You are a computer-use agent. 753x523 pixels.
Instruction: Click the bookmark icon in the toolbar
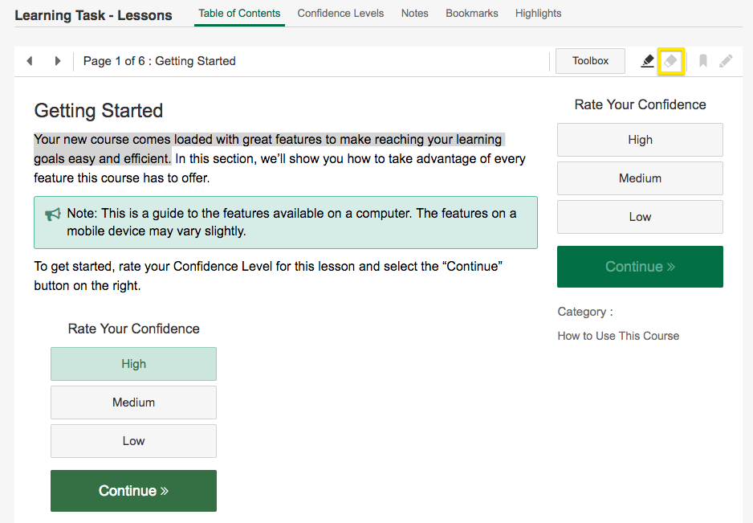tap(702, 60)
